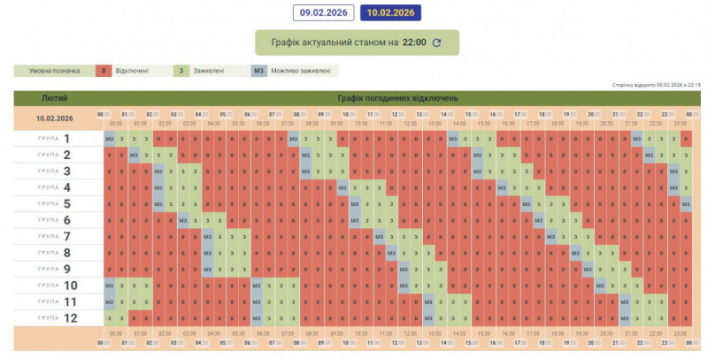Select the Група 12 row label

tap(54, 318)
